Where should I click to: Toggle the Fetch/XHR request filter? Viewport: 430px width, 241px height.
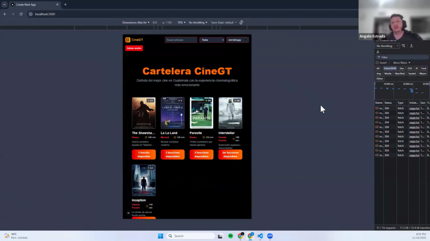(x=390, y=68)
